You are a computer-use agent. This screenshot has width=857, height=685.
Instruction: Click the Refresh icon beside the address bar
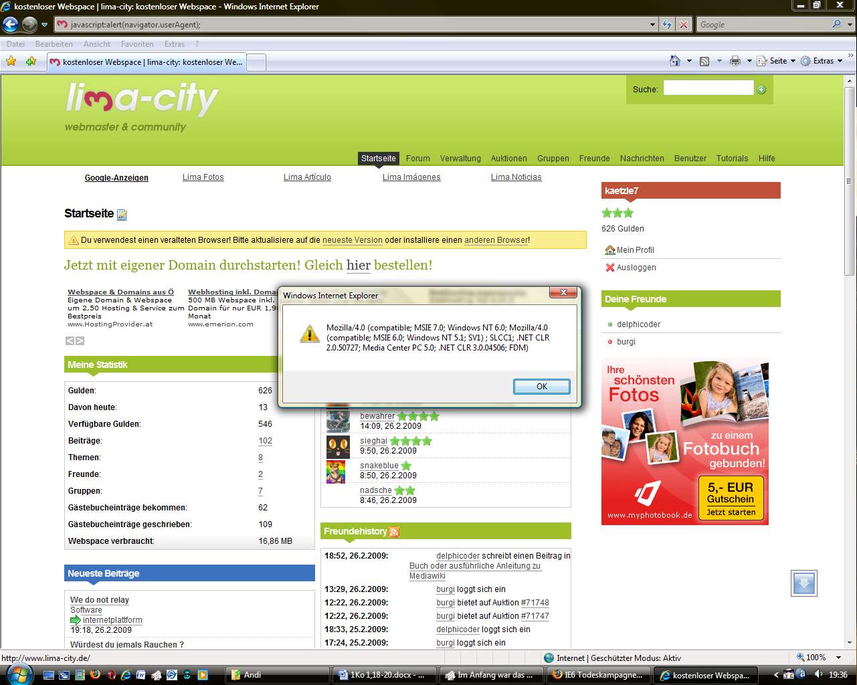[x=667, y=25]
